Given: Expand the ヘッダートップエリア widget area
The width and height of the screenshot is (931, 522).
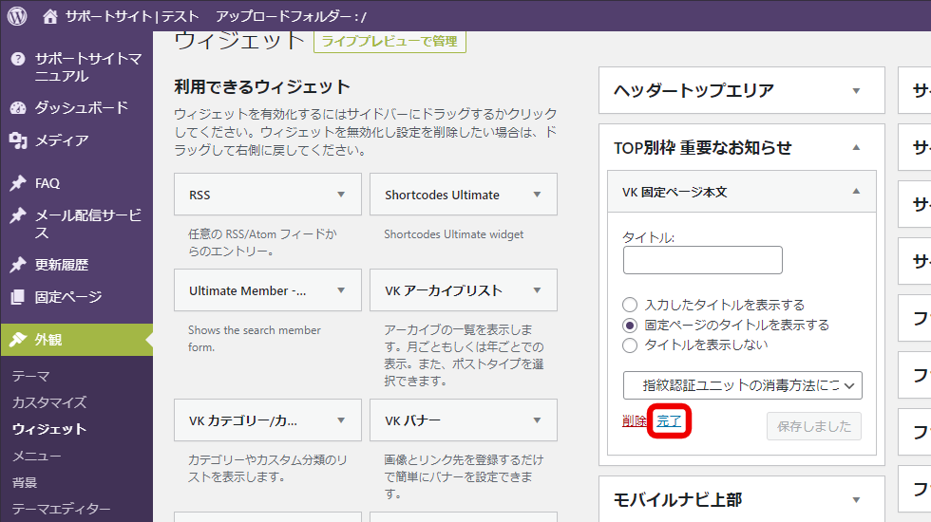Looking at the screenshot, I should tap(856, 91).
